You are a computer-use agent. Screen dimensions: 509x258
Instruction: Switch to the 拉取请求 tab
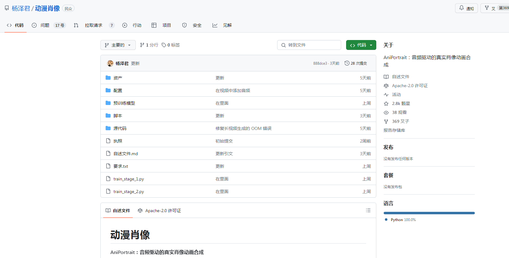pyautogui.click(x=93, y=25)
